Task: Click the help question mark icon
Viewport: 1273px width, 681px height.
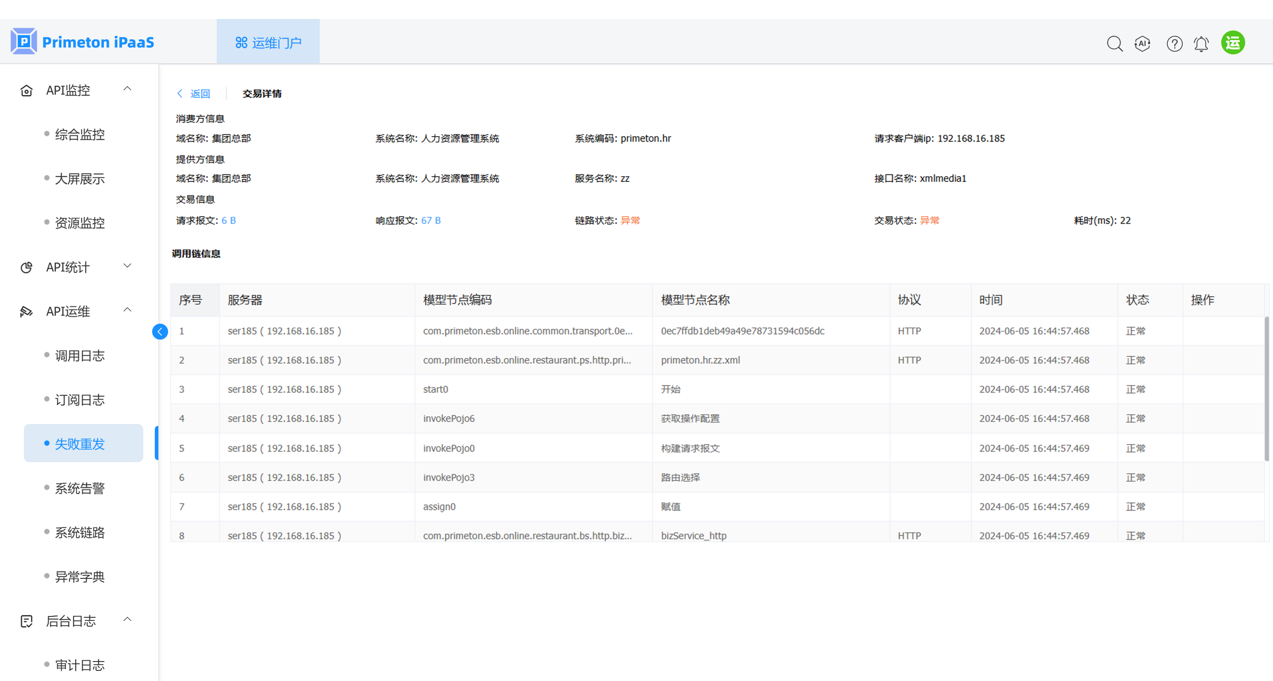Action: 1174,43
